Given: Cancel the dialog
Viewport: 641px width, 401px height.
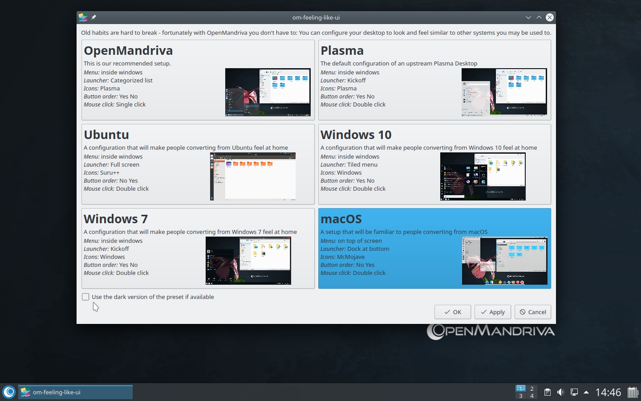Looking at the screenshot, I should pyautogui.click(x=532, y=312).
